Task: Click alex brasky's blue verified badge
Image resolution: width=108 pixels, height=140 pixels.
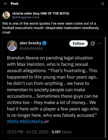Action: click(x=44, y=43)
